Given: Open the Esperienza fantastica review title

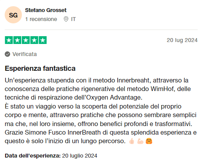Looking at the screenshot, I should [40, 68].
